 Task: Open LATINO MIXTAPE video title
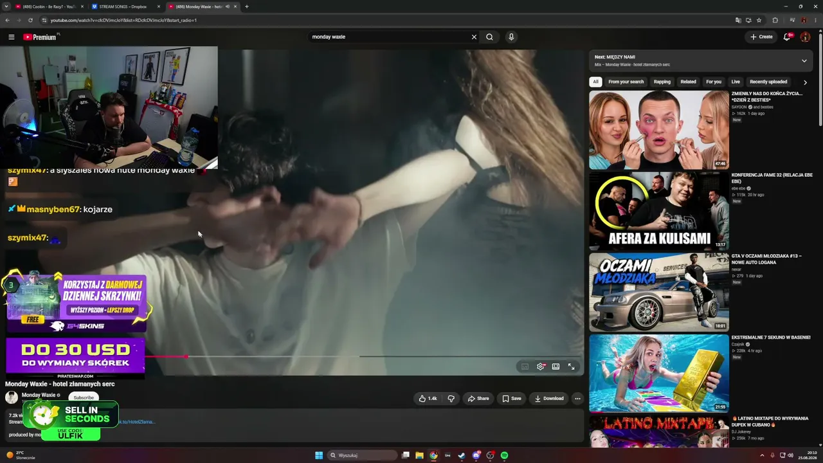tap(770, 421)
